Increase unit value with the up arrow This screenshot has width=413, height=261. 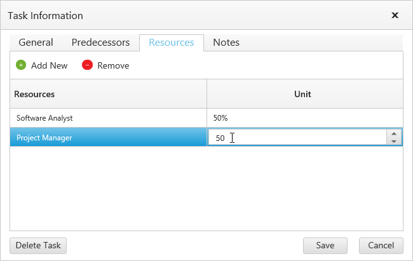pyautogui.click(x=394, y=134)
